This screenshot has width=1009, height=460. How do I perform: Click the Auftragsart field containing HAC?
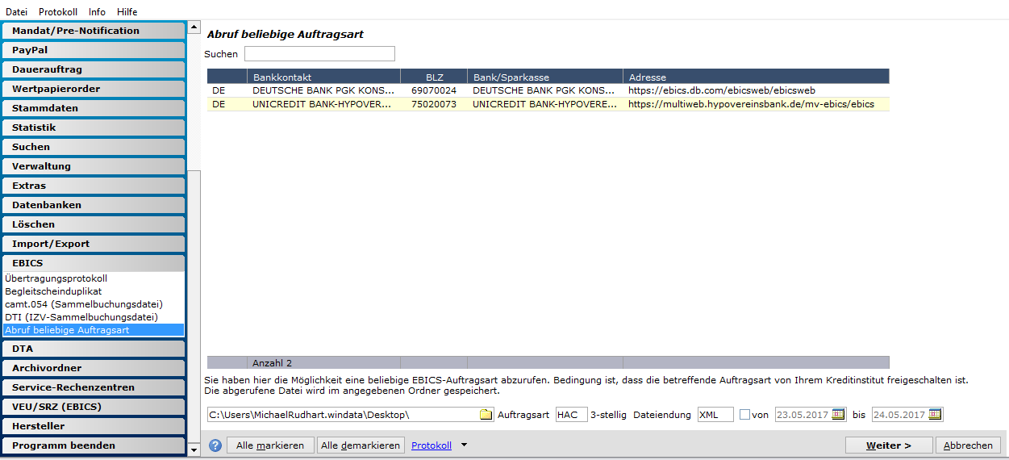572,415
